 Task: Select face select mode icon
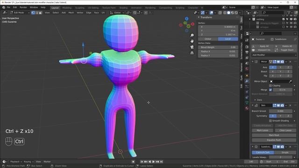40,13
